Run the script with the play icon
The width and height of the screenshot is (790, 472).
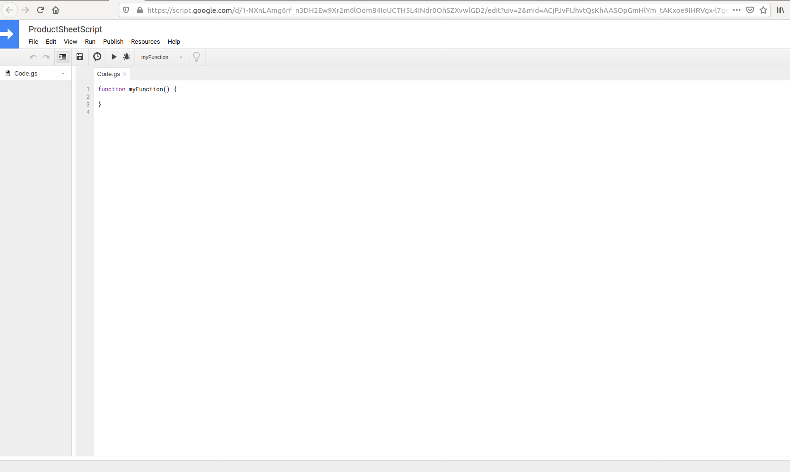click(x=114, y=57)
